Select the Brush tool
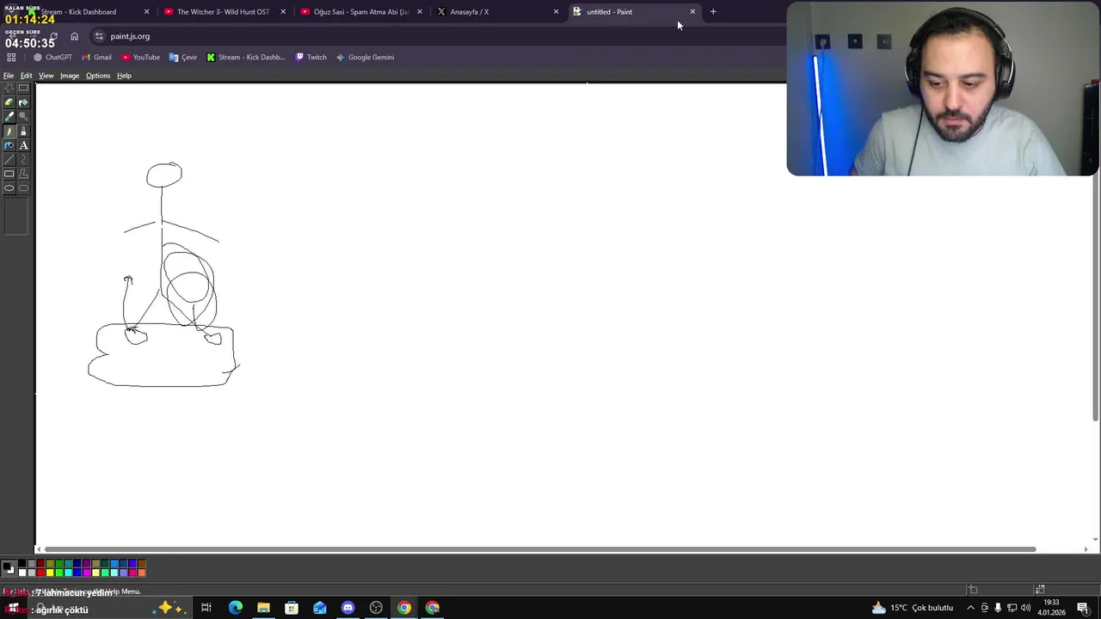 [x=23, y=132]
